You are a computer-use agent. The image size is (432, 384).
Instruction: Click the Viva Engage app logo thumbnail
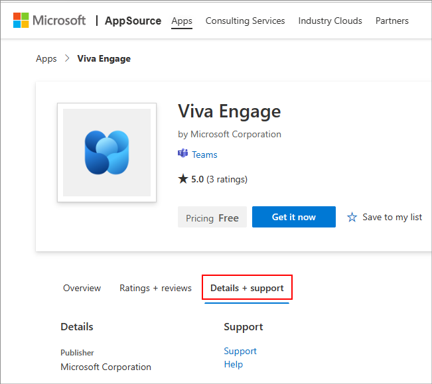pos(107,153)
